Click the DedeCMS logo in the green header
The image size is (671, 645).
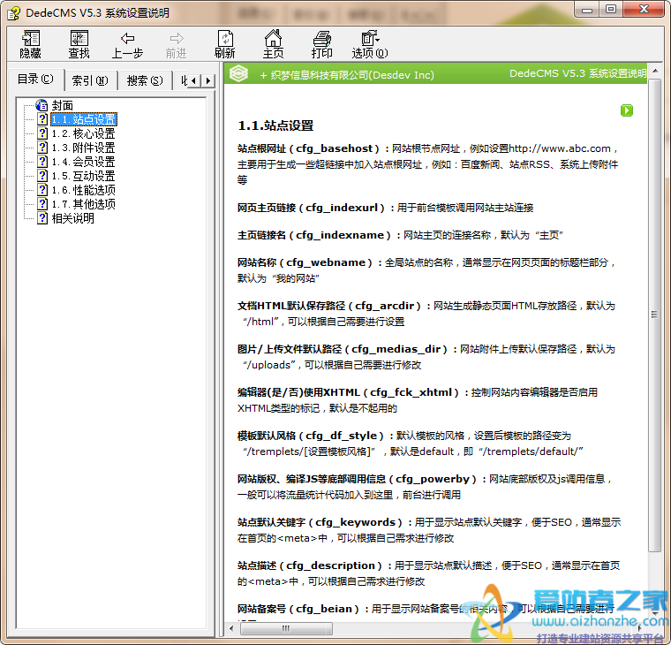238,73
